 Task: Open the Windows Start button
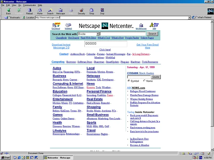(x=5, y=158)
